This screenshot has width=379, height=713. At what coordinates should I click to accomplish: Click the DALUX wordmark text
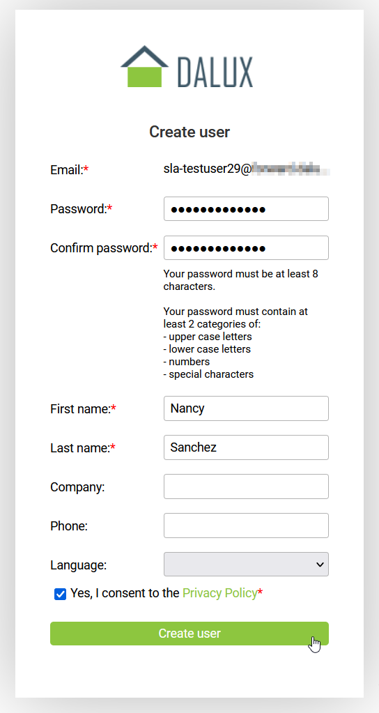pos(215,72)
